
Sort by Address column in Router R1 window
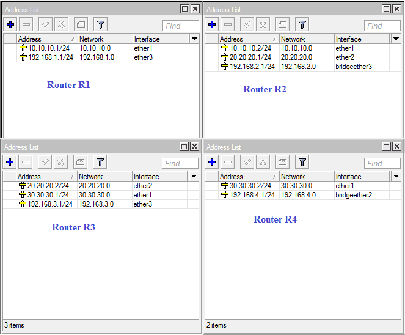point(47,39)
